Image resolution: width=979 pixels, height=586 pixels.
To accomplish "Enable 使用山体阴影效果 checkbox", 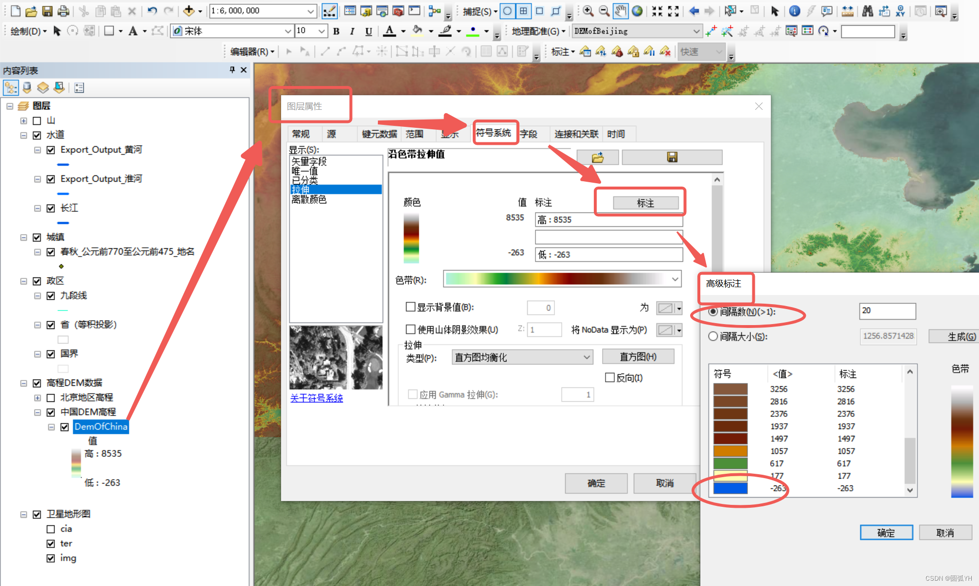I will (x=410, y=329).
